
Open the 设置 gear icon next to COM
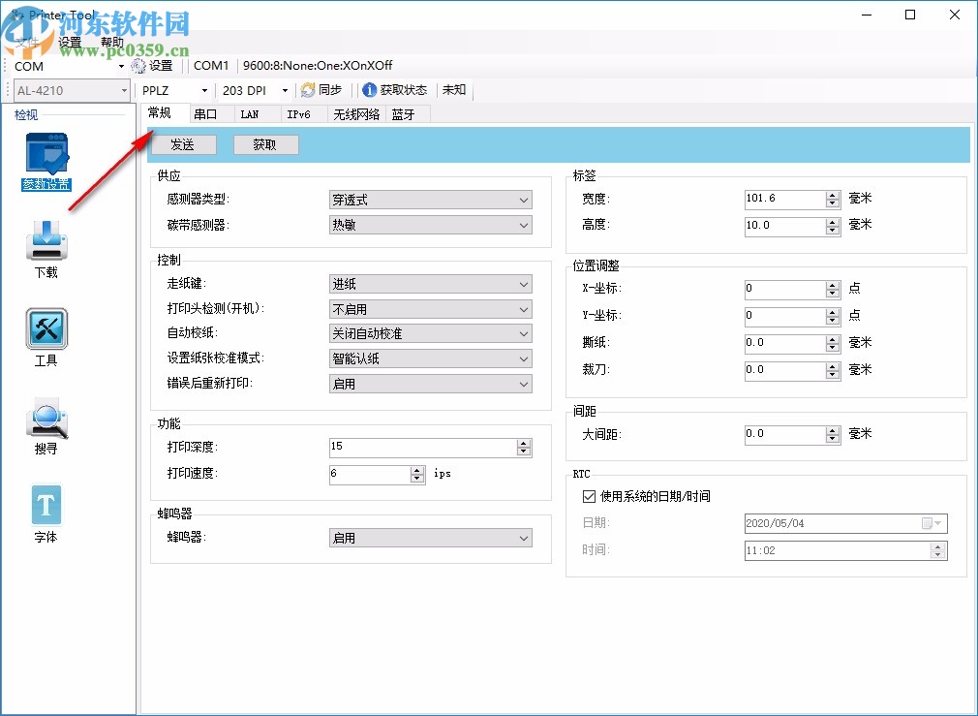tap(138, 66)
